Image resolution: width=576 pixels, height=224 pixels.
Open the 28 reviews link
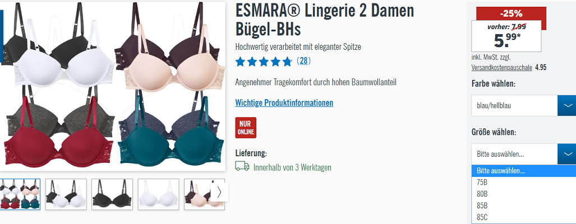pyautogui.click(x=303, y=61)
